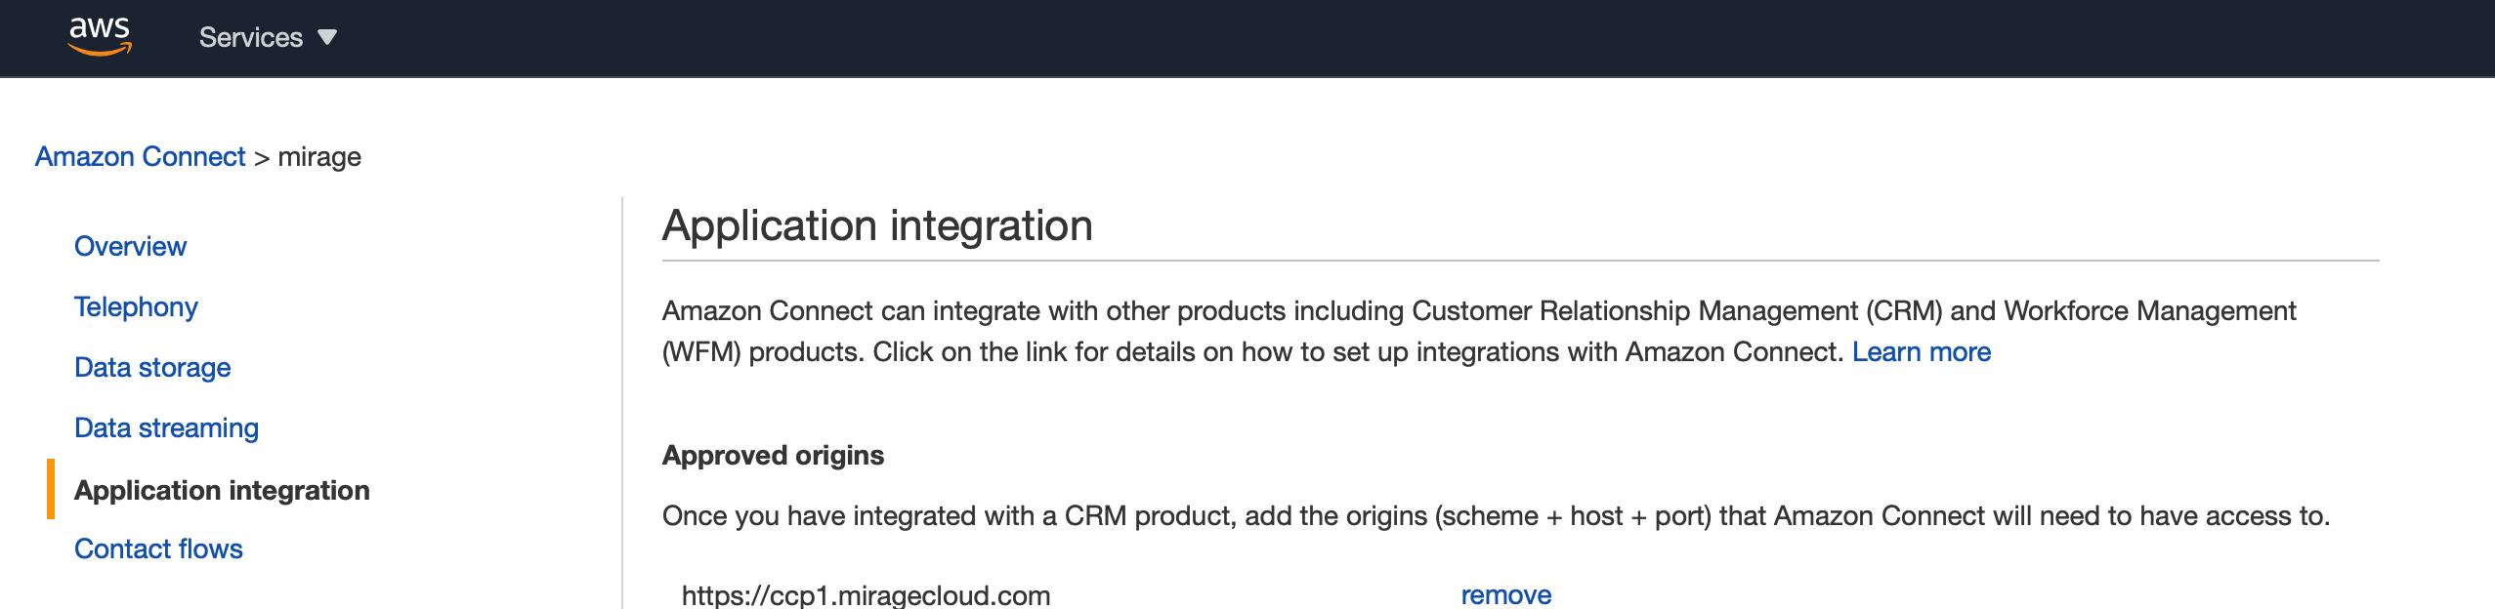Follow the Learn more link
2495x609 pixels.
[1921, 351]
